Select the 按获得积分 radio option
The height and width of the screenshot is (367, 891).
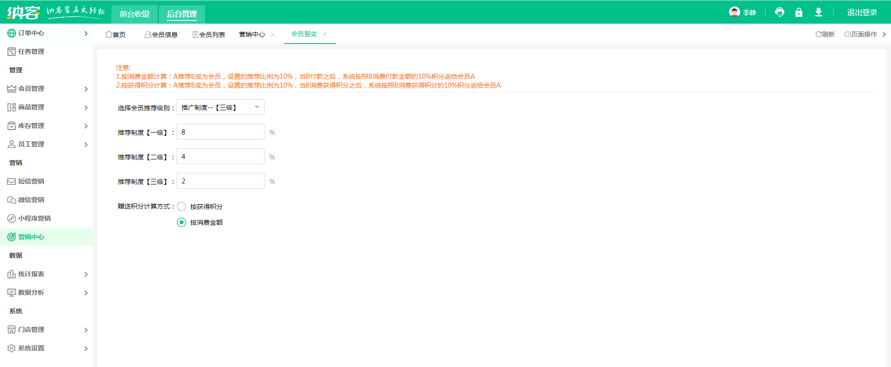pyautogui.click(x=181, y=207)
